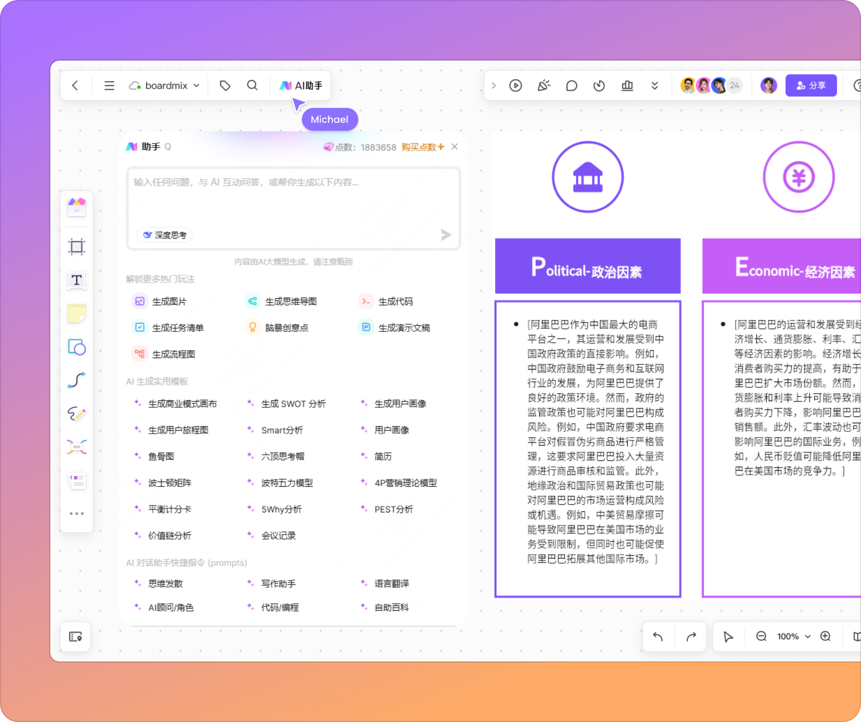Select the 思维发散 prompt
Screen dimensions: 861x722
click(x=158, y=583)
